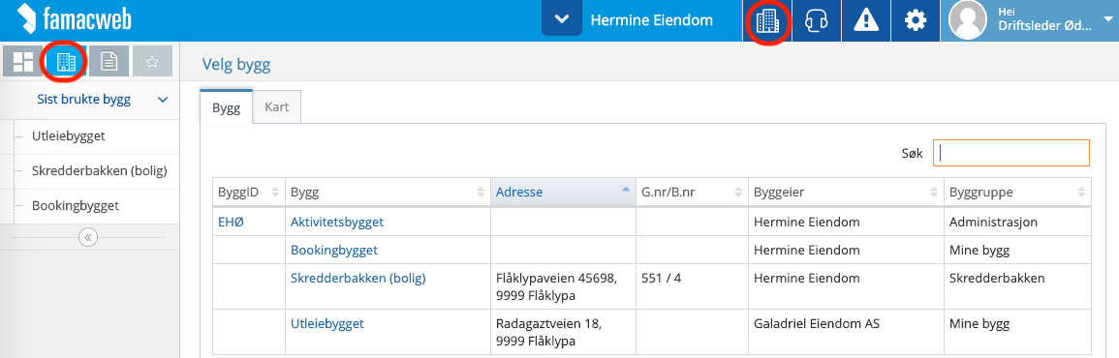Sort by the G.nr/B.nr column header
Screen dimensions: 1119x358
(x=692, y=192)
